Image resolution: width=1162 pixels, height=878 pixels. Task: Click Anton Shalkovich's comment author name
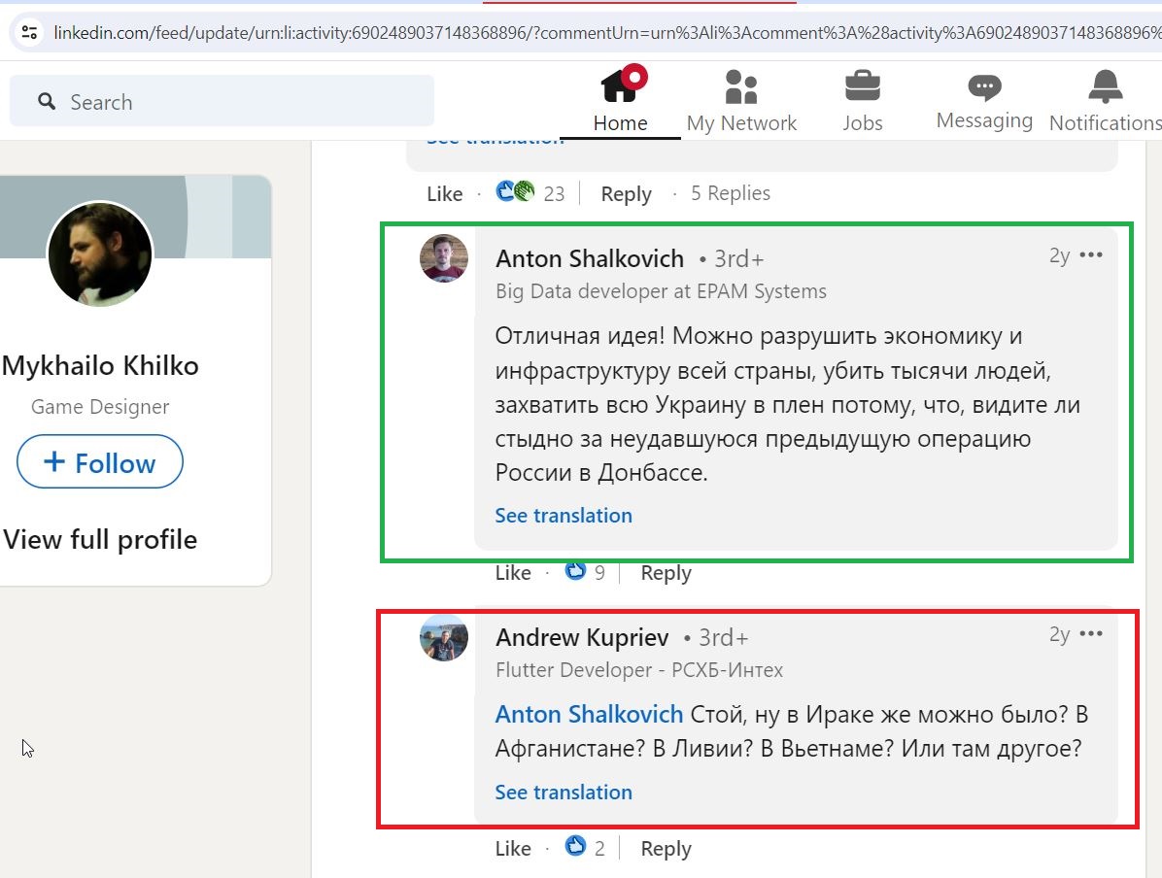pos(590,258)
